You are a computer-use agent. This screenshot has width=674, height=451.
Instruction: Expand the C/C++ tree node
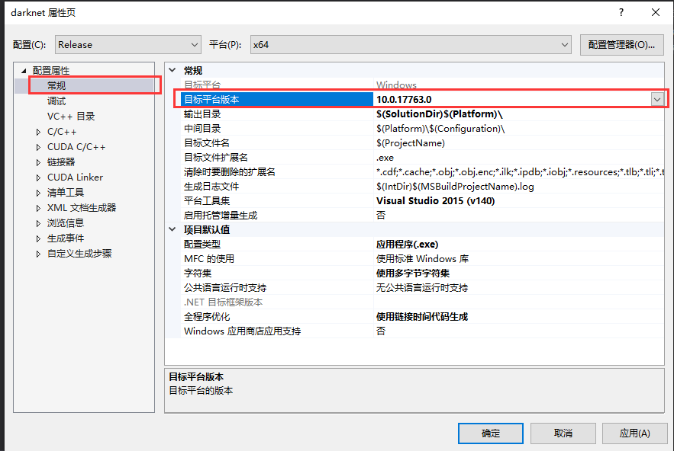[x=38, y=132]
